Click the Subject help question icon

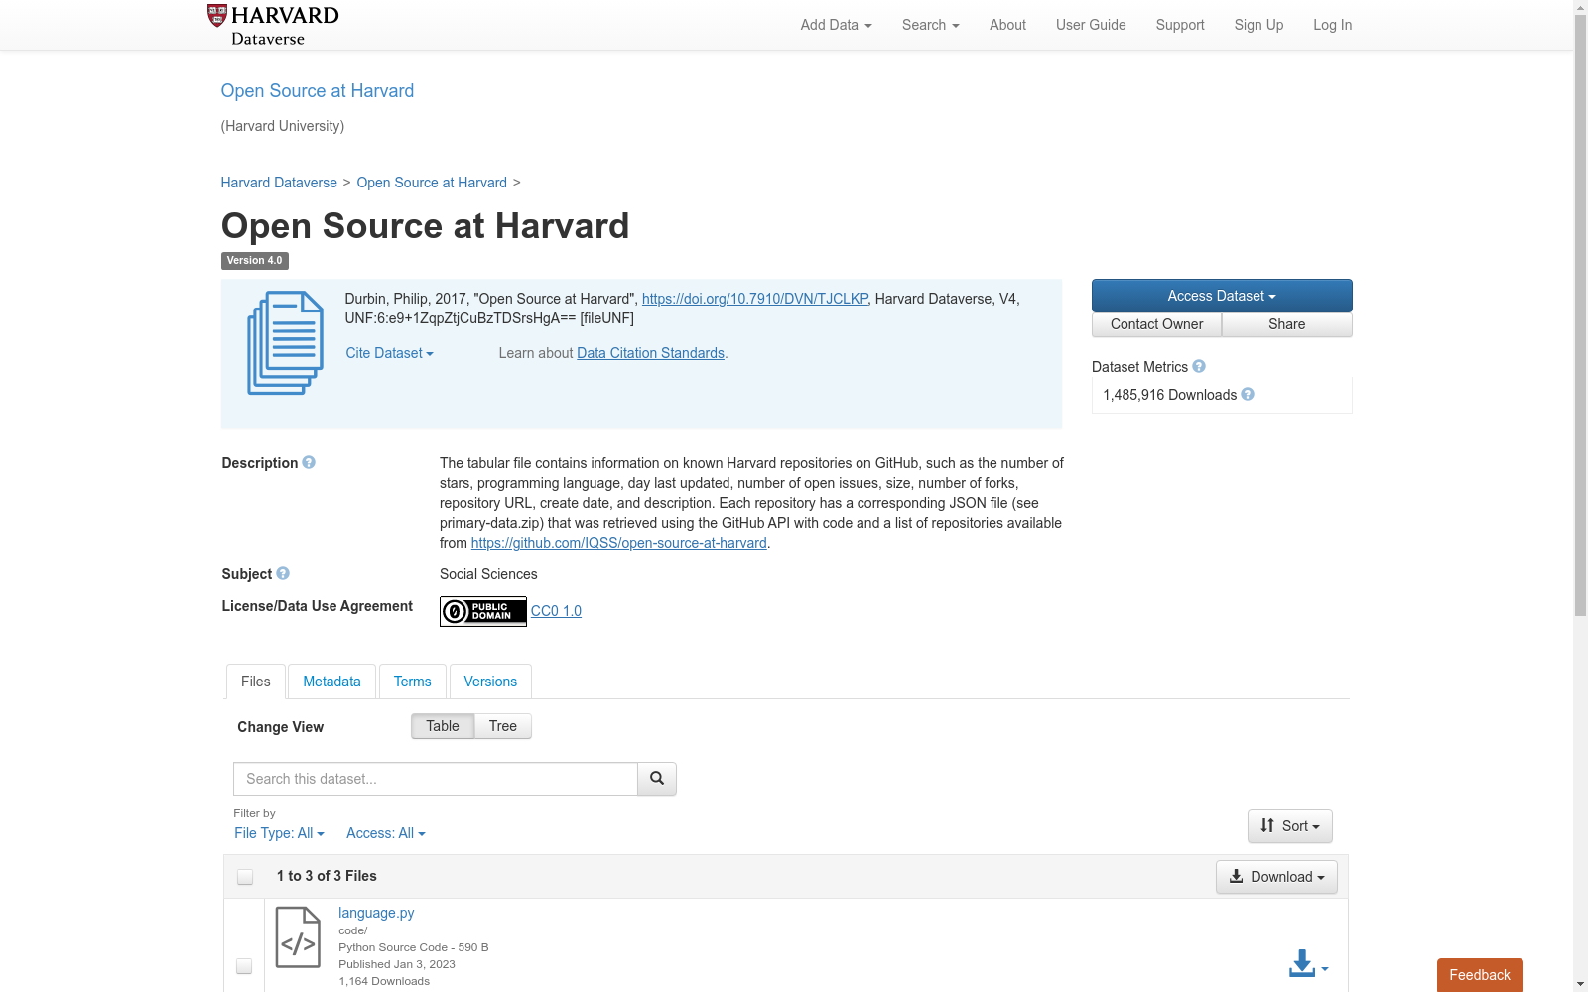coord(283,574)
